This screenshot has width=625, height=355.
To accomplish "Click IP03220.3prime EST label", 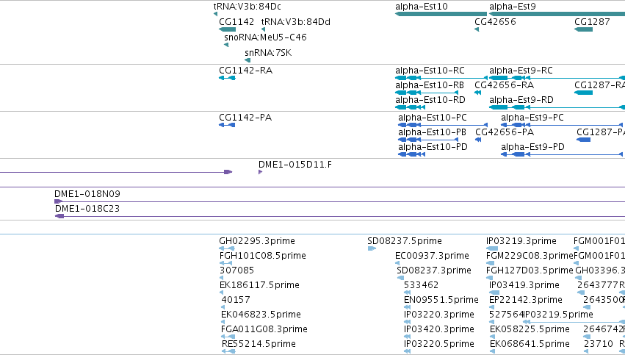I will tap(439, 315).
